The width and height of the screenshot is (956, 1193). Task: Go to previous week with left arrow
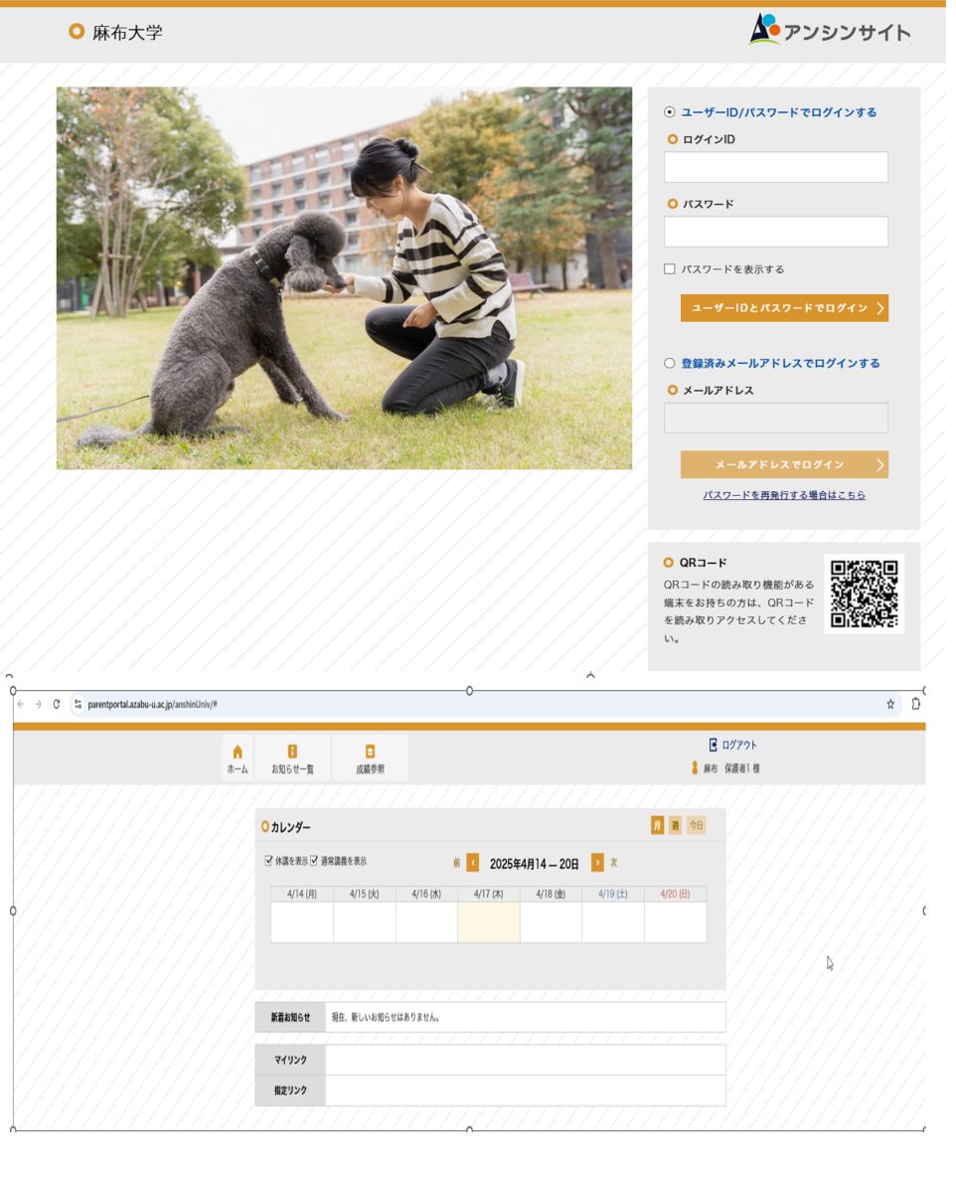tap(473, 863)
